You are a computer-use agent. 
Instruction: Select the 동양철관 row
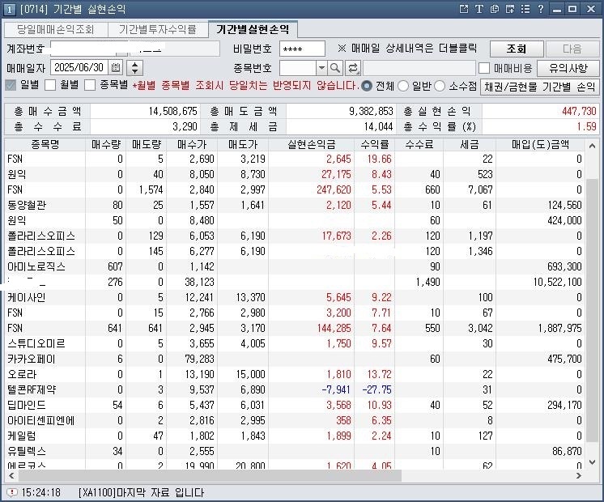click(x=295, y=205)
